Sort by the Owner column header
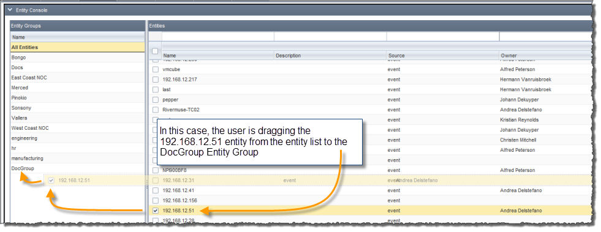Viewport: 601px width, 232px height. (546, 56)
